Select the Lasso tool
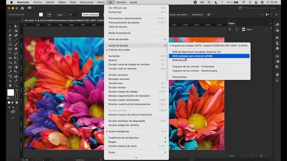 [x=16, y=31]
